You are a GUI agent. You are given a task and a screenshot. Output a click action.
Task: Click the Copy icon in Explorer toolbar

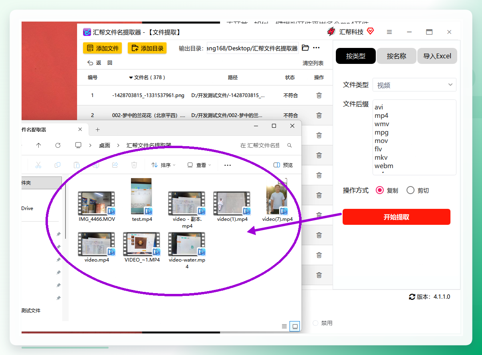(x=58, y=165)
